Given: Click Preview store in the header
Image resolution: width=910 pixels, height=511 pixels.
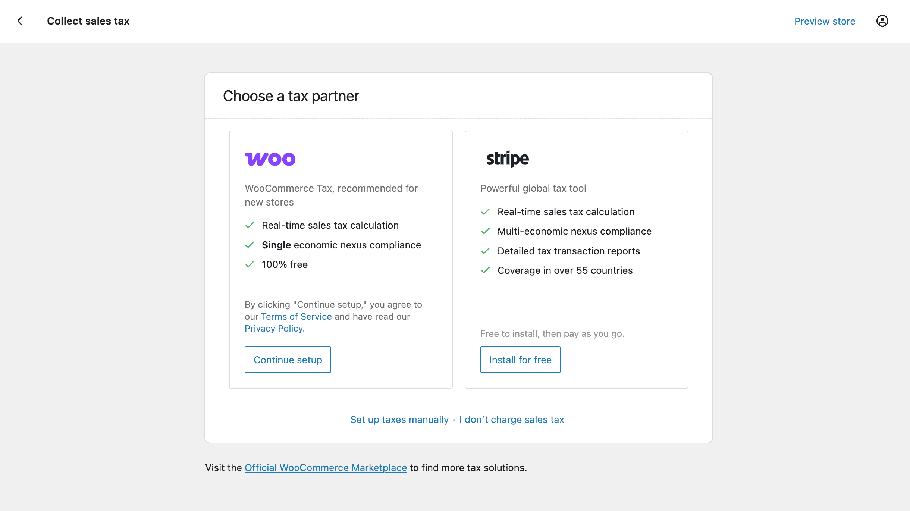Looking at the screenshot, I should [x=825, y=21].
